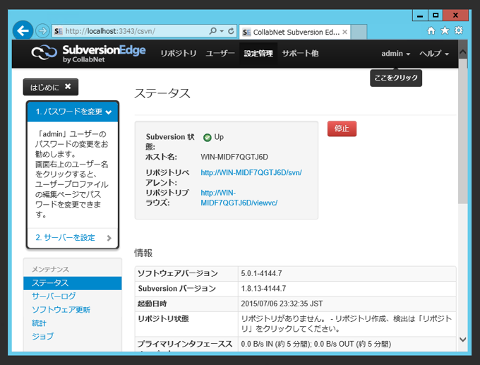Click hostname value WIN-MIDF7QGTJ6D
480x365 pixels.
[234, 157]
